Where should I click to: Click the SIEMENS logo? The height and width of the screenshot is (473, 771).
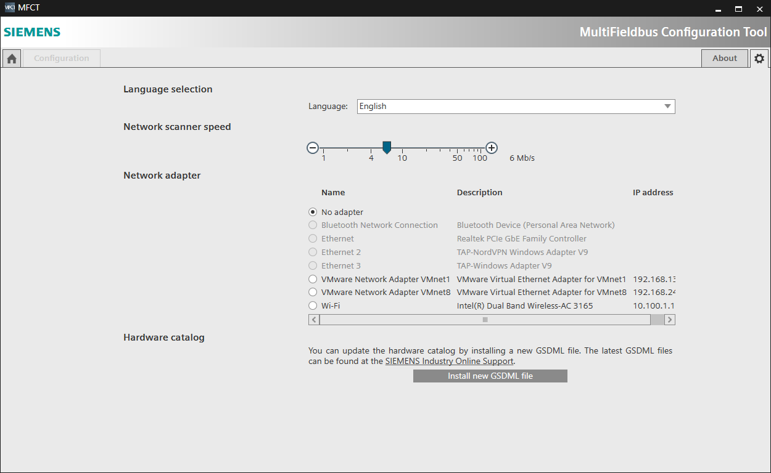pos(32,32)
